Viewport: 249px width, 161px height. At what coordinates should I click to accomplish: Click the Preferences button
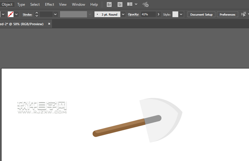click(x=227, y=15)
